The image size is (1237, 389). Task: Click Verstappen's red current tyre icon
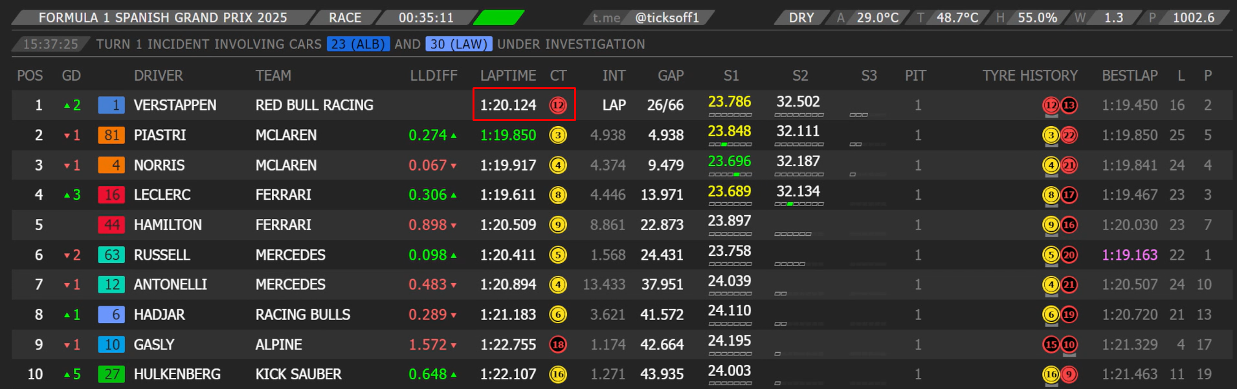tap(557, 105)
